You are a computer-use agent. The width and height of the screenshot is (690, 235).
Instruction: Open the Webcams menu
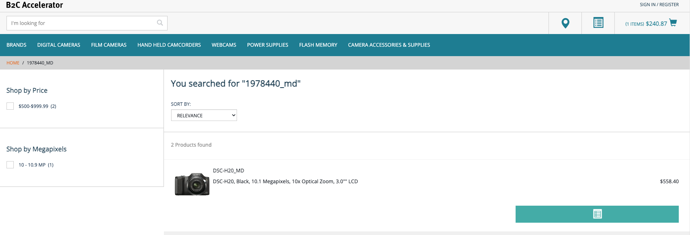point(224,45)
